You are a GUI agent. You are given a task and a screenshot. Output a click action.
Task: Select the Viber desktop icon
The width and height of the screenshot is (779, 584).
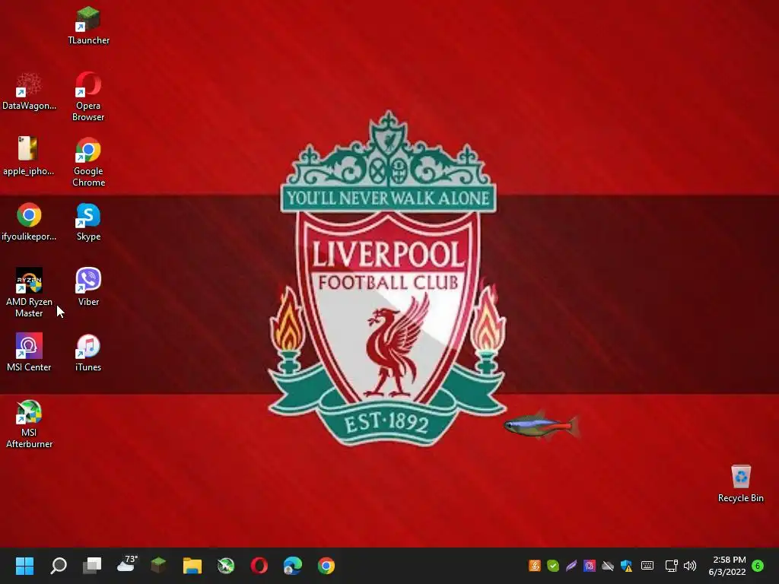88,287
